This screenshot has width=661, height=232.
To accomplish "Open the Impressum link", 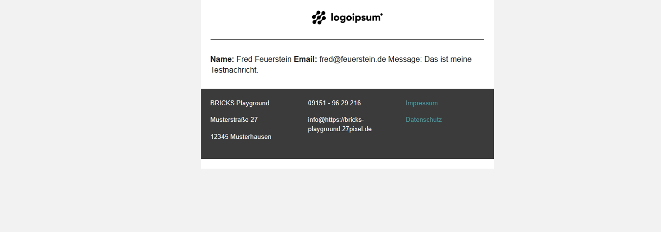I will click(x=422, y=103).
